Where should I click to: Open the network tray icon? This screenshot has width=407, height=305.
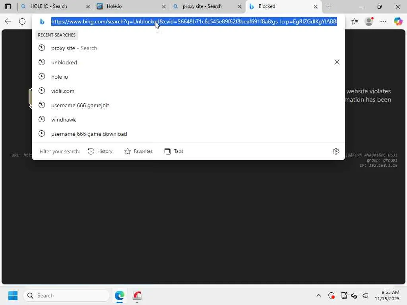[x=344, y=295]
